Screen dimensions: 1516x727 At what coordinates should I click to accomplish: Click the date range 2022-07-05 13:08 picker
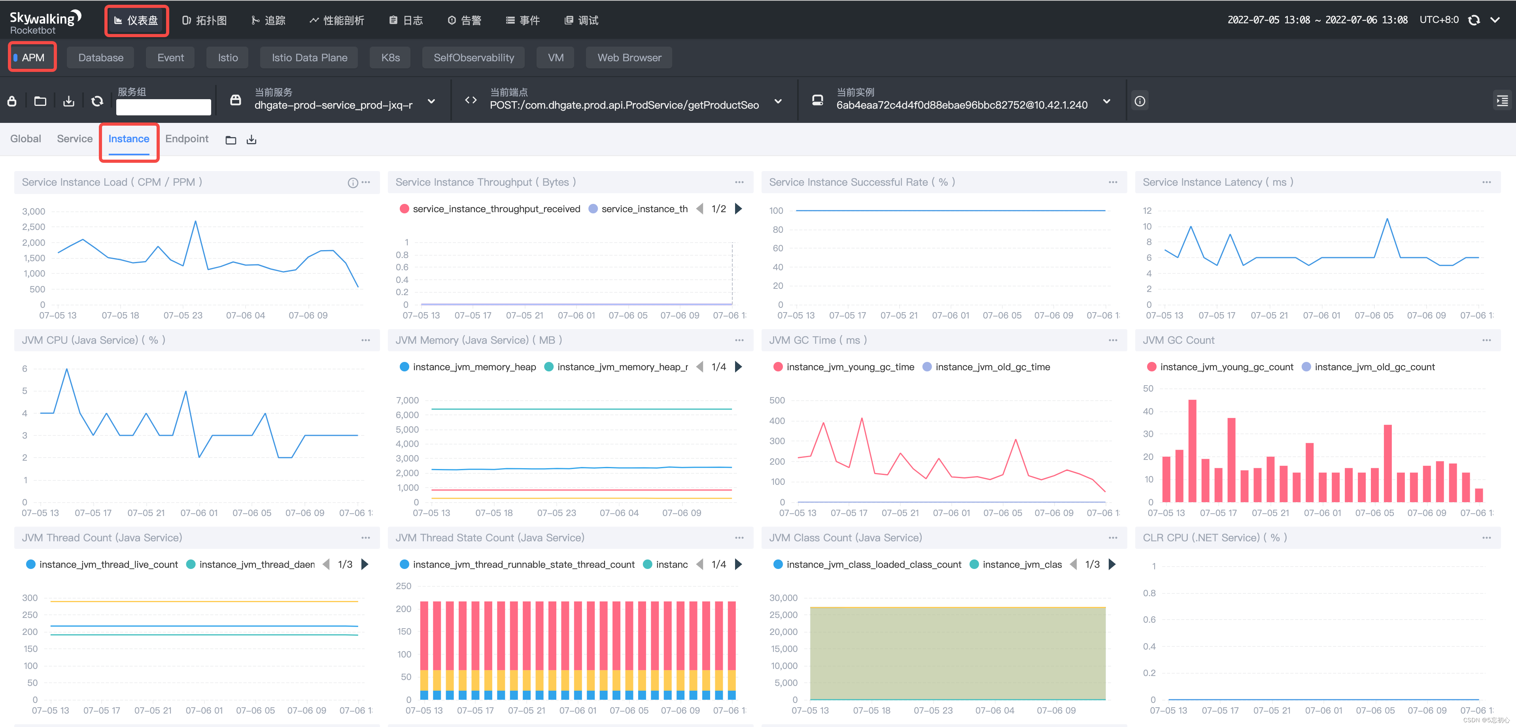pos(1317,20)
